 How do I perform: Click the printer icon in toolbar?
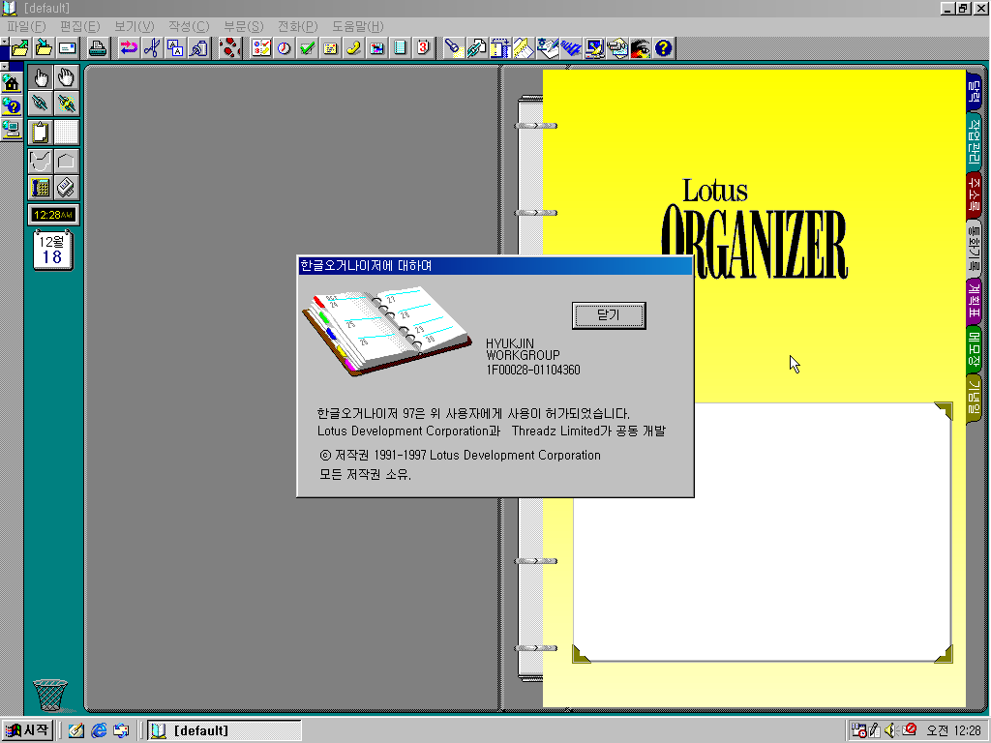click(x=97, y=48)
